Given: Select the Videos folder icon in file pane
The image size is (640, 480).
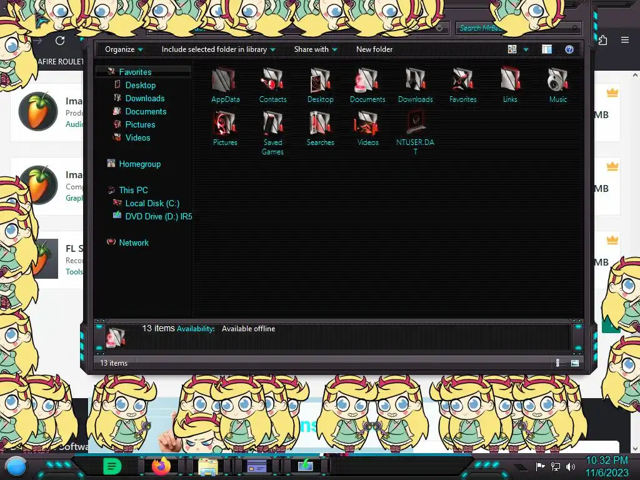Looking at the screenshot, I should coord(367,129).
